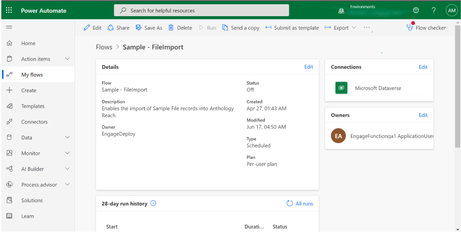
Task: Click the Export arrow icon
Action: pyautogui.click(x=328, y=27)
